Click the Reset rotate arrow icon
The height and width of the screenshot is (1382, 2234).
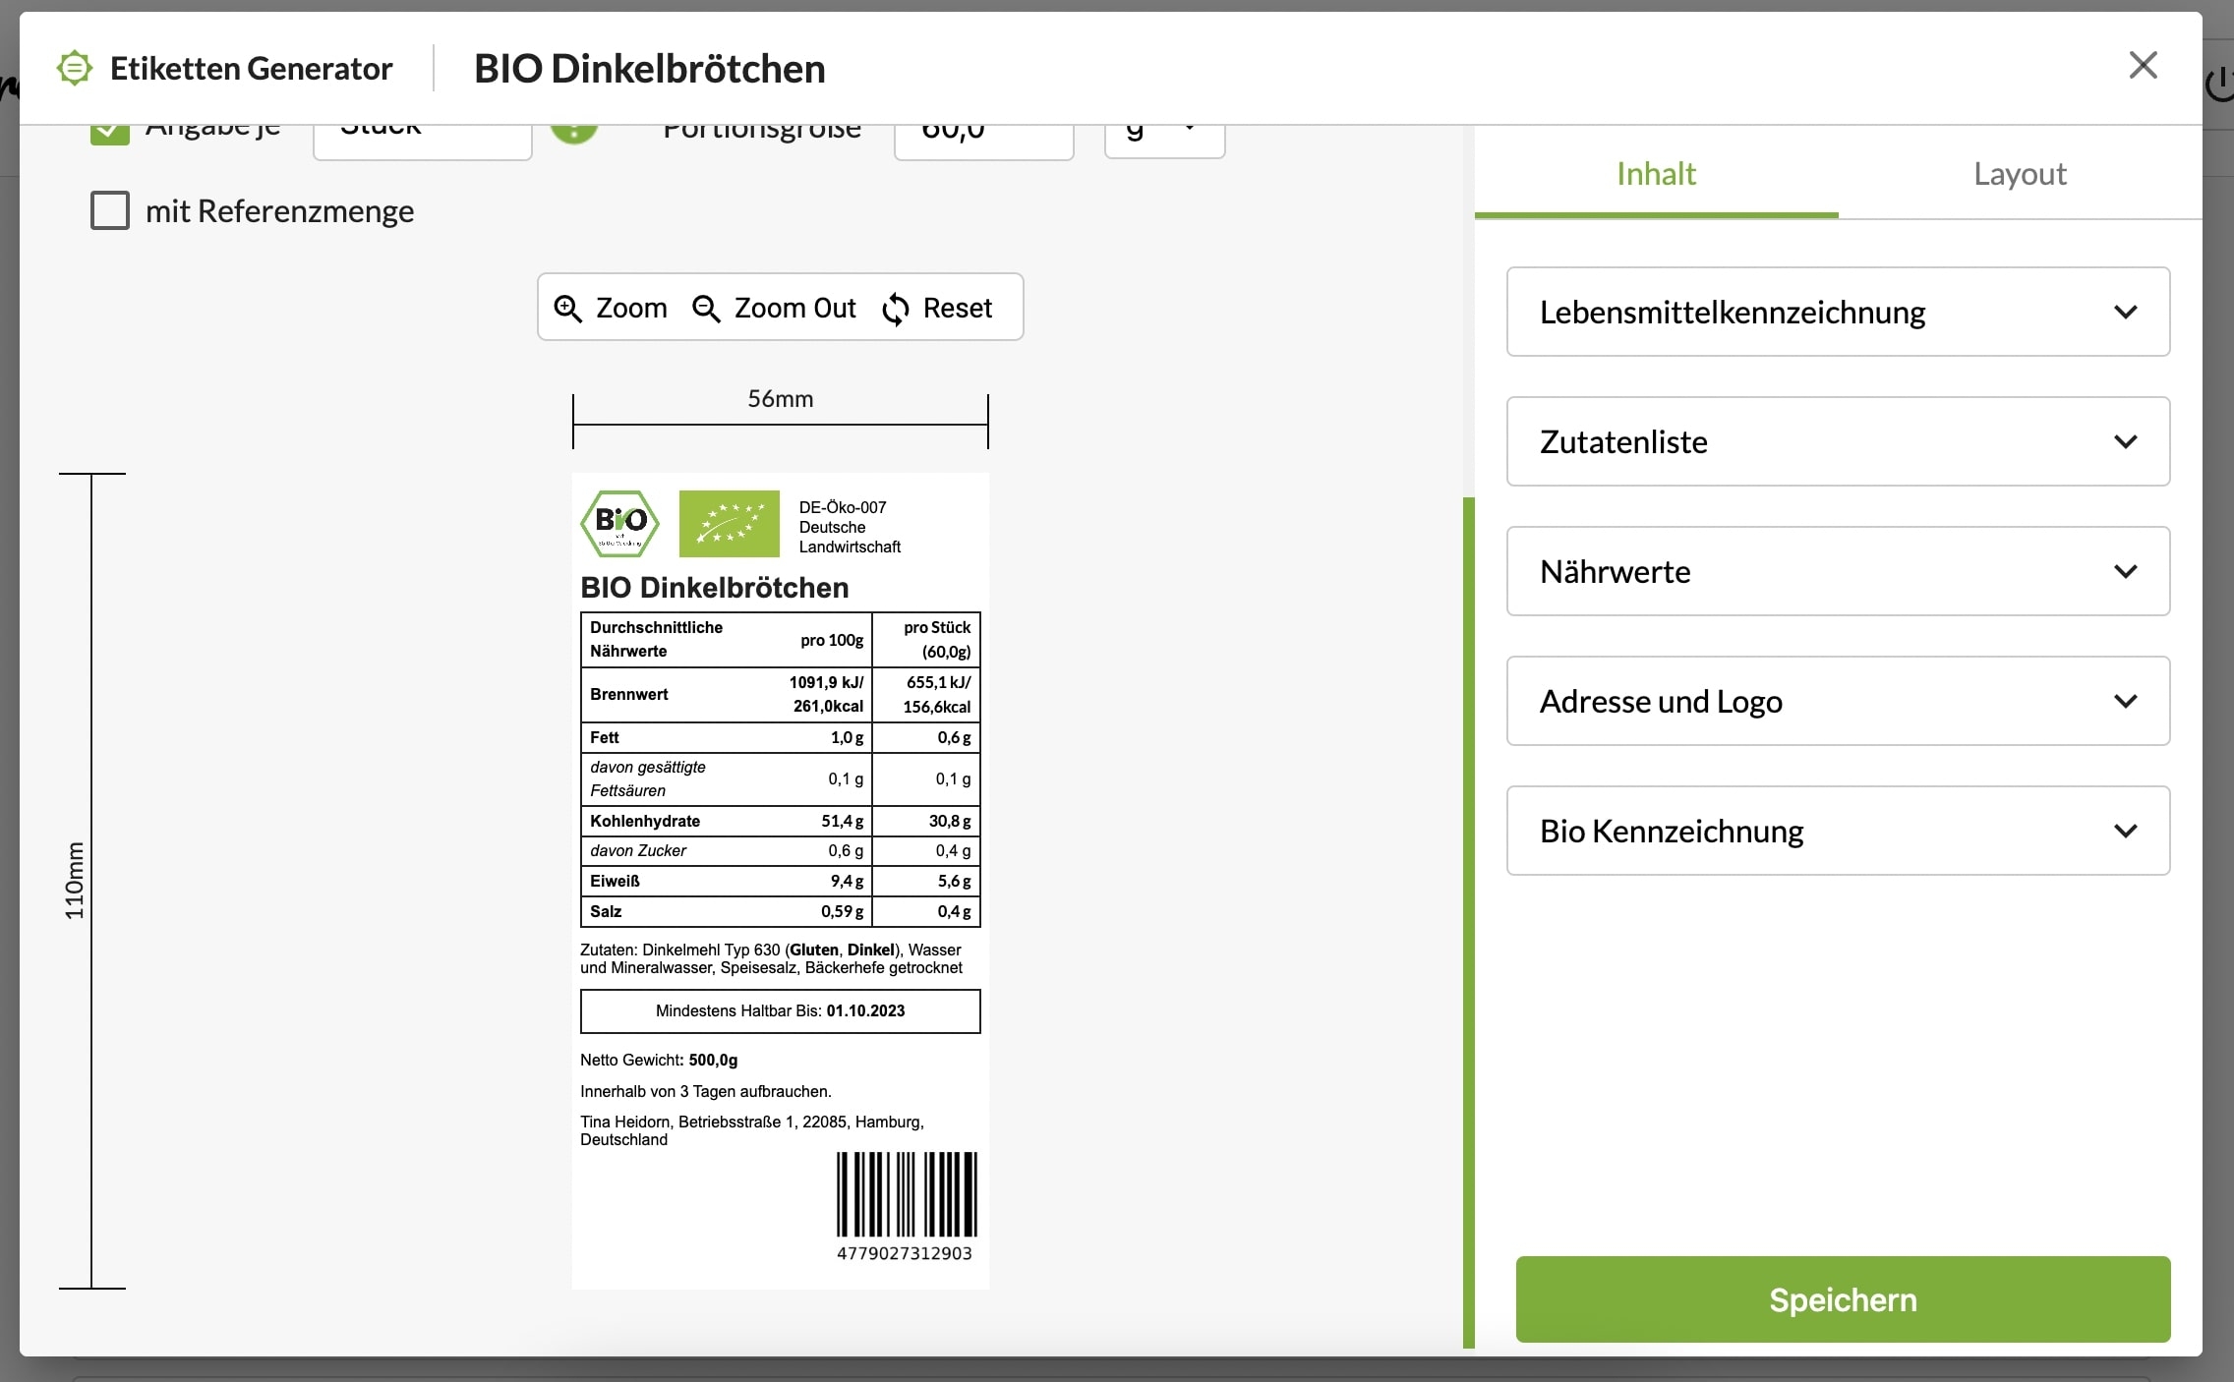(896, 309)
